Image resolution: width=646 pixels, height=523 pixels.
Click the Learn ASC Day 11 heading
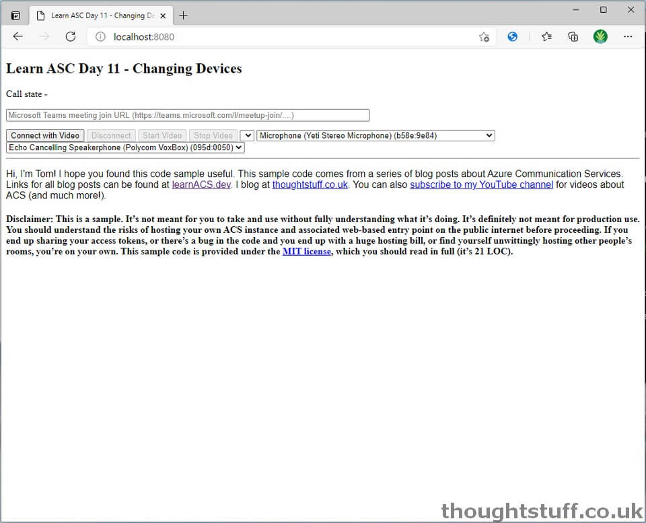point(124,69)
